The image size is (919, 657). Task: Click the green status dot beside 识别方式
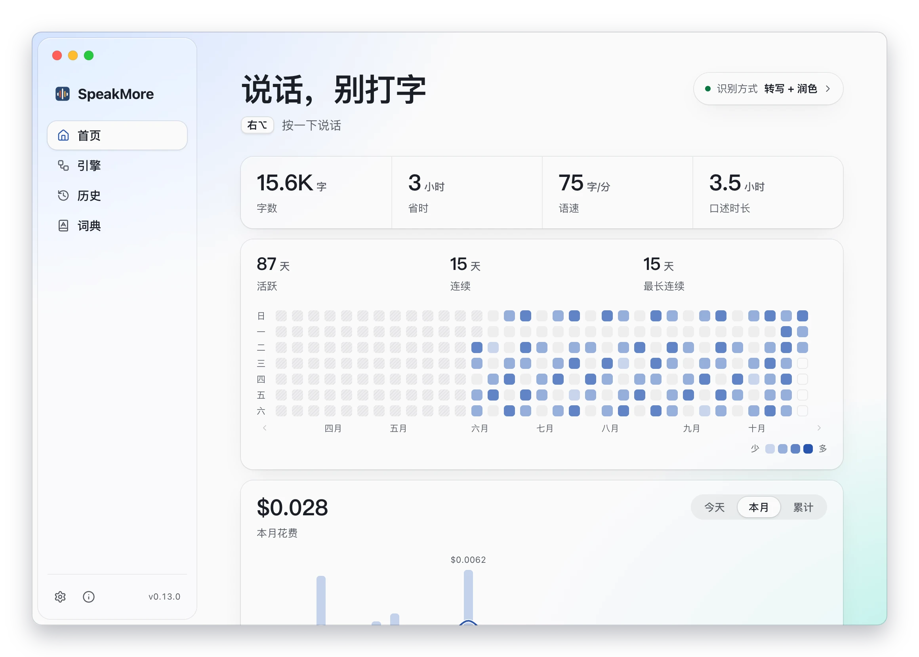708,89
